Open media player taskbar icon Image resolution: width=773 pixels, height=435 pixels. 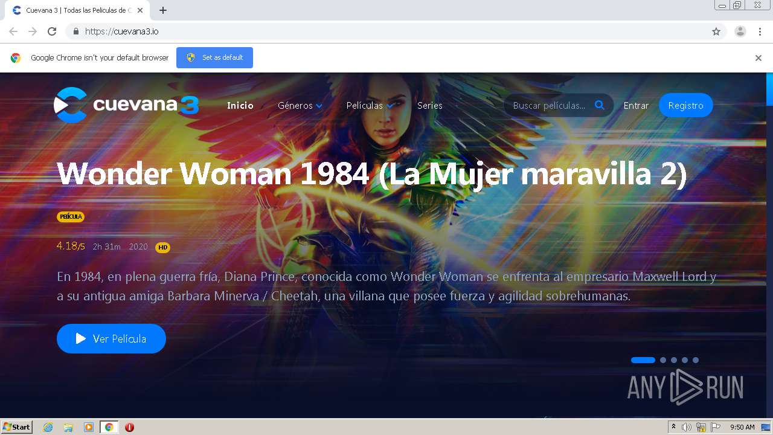coord(89,427)
